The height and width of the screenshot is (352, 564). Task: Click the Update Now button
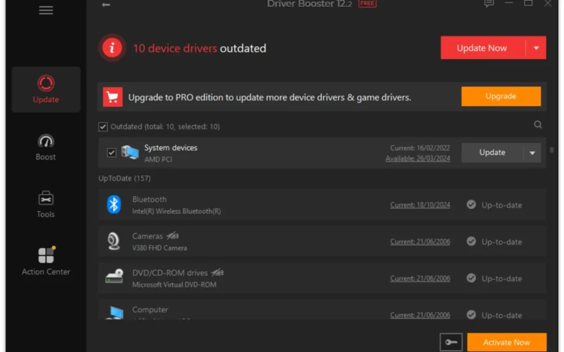483,48
